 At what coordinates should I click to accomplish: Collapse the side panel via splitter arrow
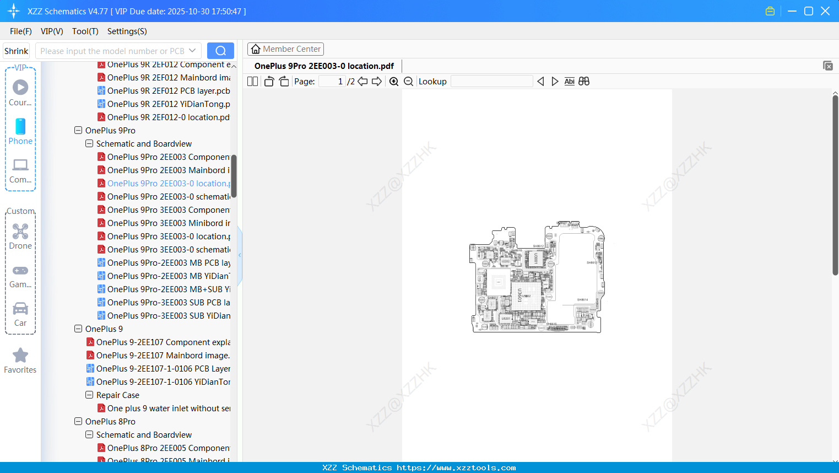[x=240, y=255]
